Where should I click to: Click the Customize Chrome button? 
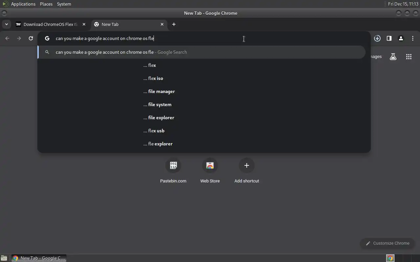pos(388,243)
